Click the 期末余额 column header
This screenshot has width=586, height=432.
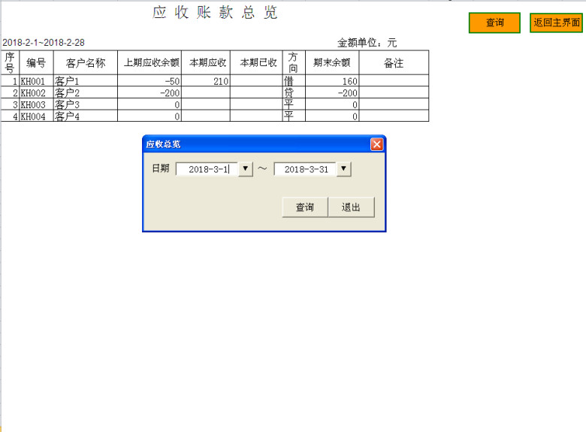tap(332, 63)
